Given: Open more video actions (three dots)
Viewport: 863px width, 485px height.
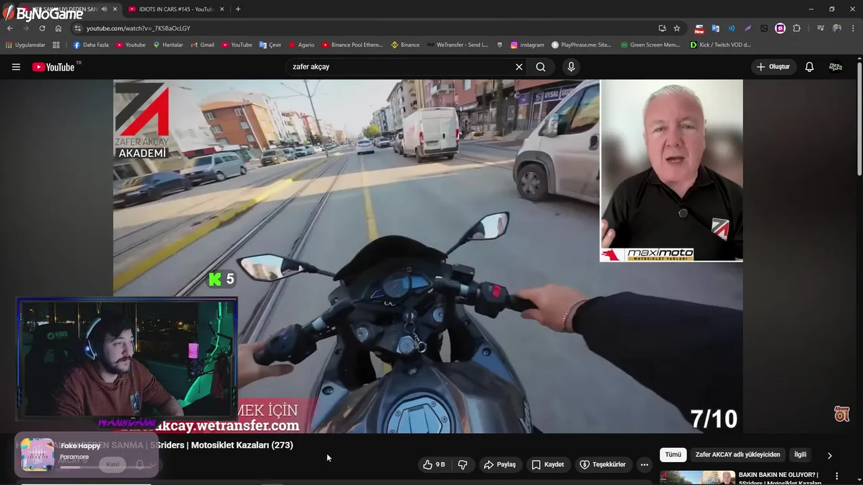Looking at the screenshot, I should 645,464.
